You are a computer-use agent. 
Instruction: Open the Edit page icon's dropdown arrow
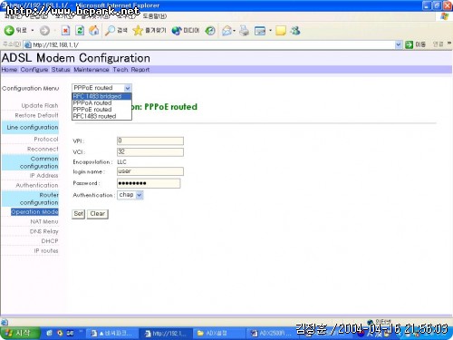pos(270,31)
